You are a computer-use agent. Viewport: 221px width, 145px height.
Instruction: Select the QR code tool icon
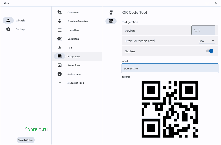[x=111, y=21]
